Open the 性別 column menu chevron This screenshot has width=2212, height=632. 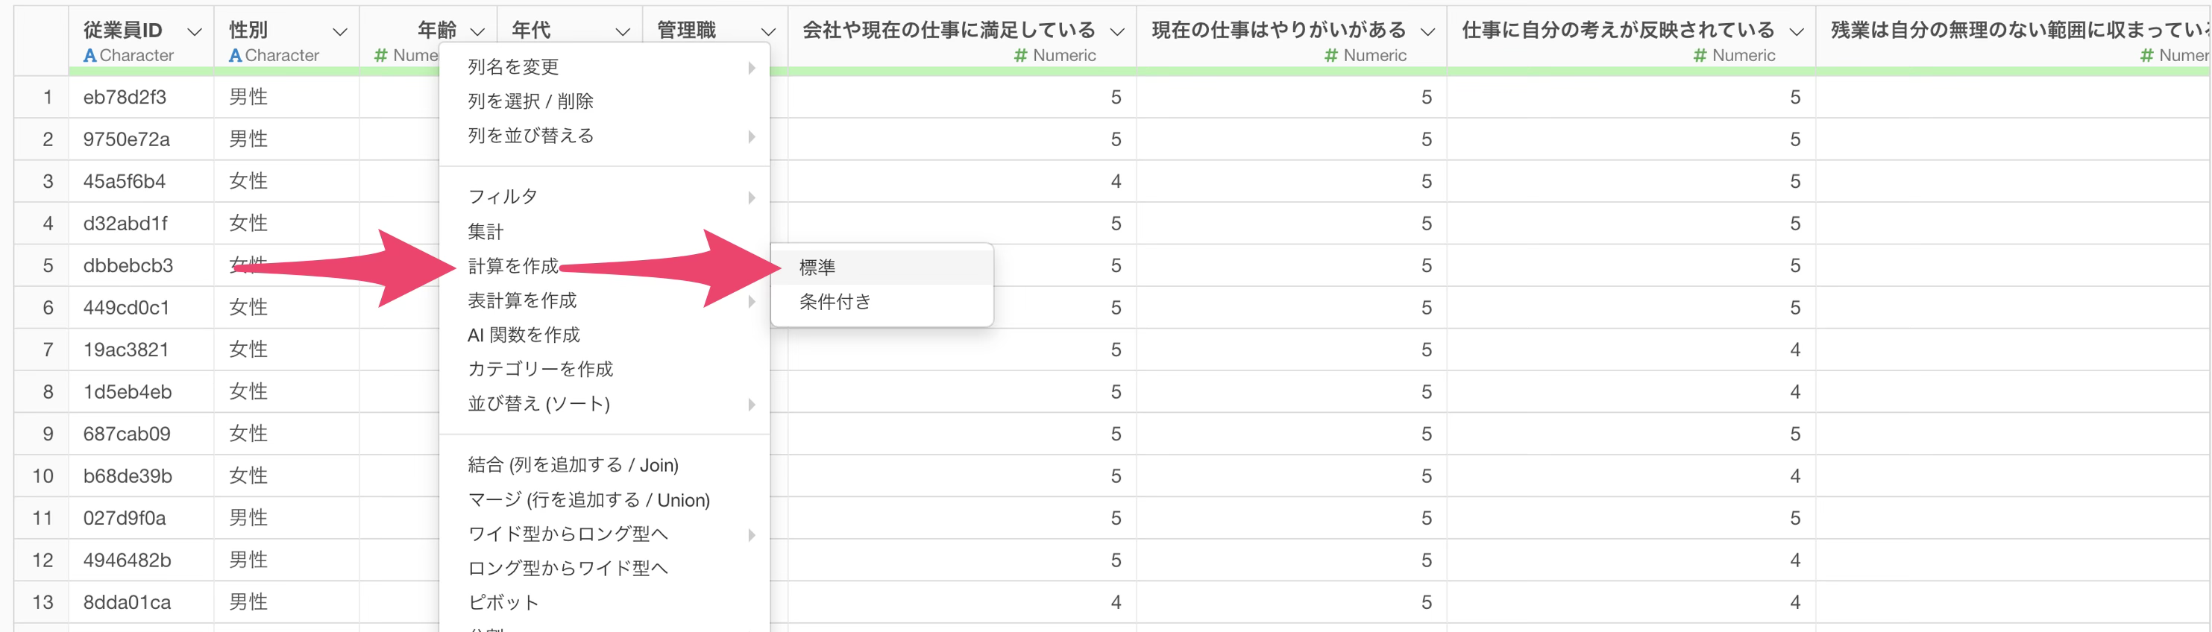(340, 32)
